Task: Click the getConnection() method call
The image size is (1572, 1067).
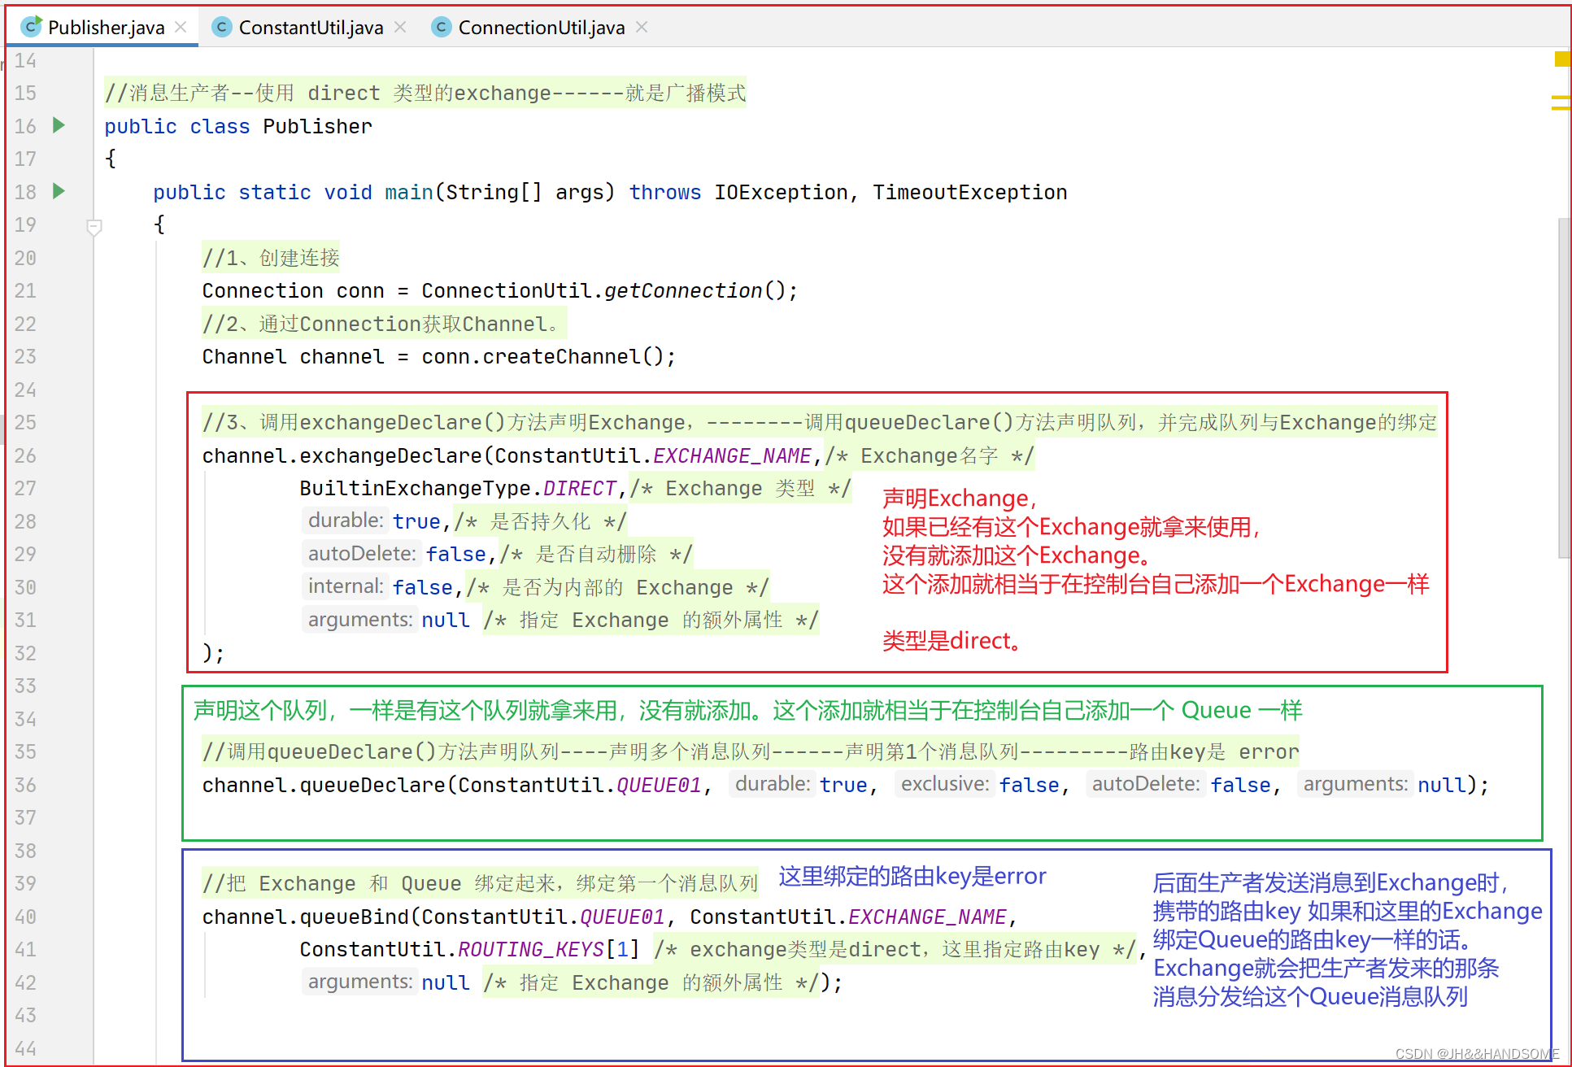Action: [x=702, y=290]
